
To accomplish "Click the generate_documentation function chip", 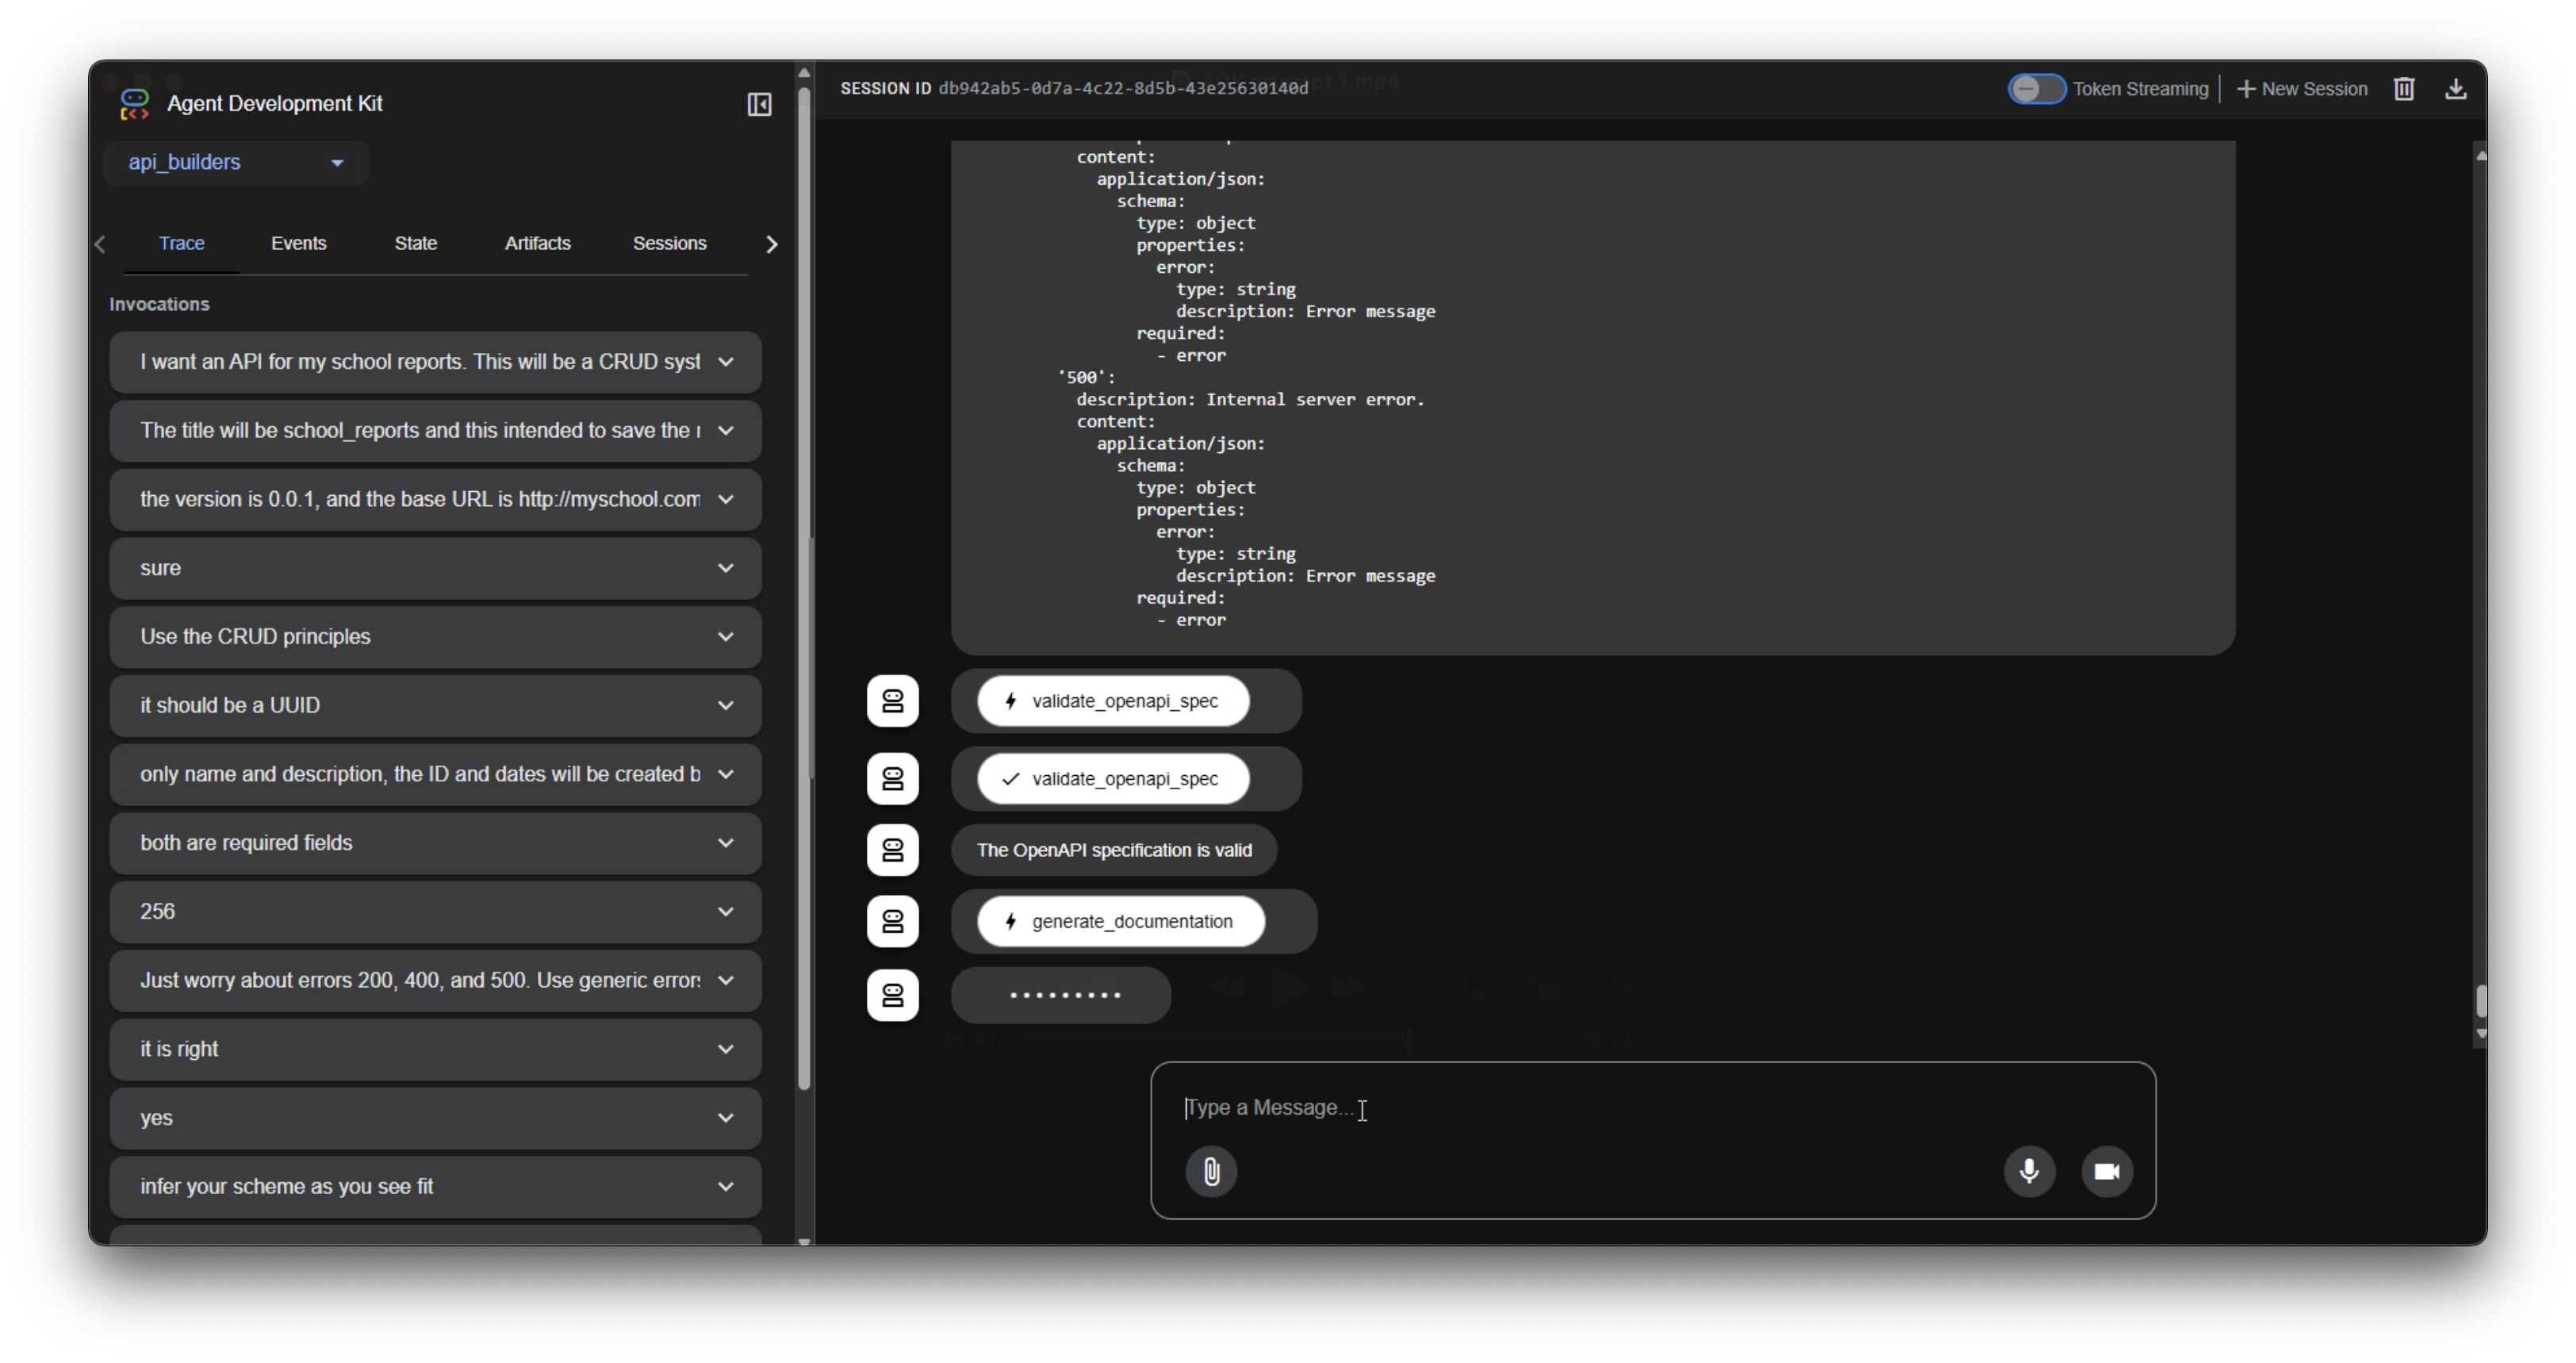I will 1121,921.
